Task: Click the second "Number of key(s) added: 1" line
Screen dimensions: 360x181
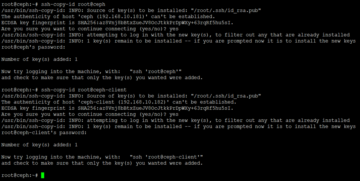Action: (39, 145)
